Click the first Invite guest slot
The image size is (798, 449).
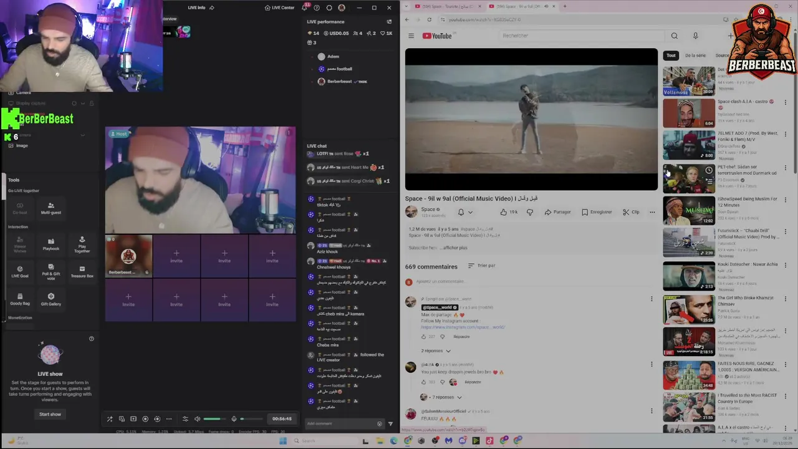[x=176, y=256]
